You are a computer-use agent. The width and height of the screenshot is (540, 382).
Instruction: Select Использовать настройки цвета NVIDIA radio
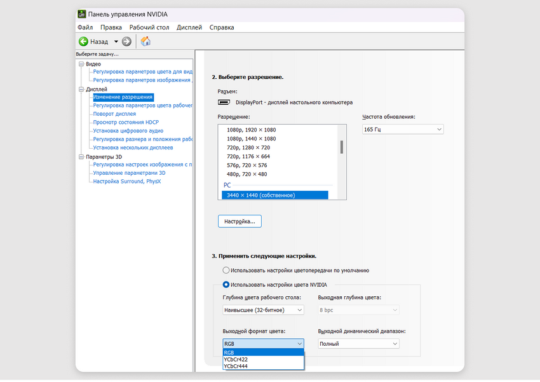pos(226,285)
